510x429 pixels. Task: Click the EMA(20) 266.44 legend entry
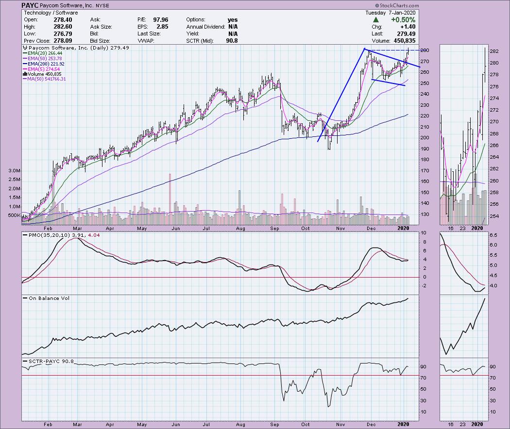pyautogui.click(x=42, y=53)
